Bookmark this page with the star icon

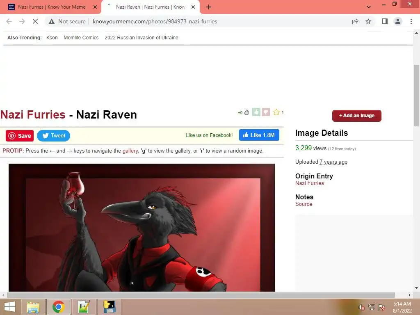tap(368, 21)
